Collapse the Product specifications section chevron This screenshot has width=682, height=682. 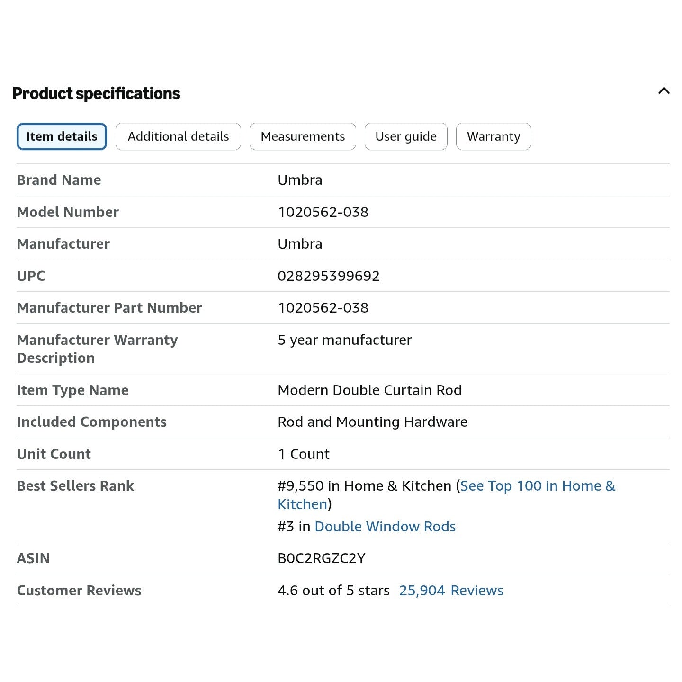click(x=664, y=90)
